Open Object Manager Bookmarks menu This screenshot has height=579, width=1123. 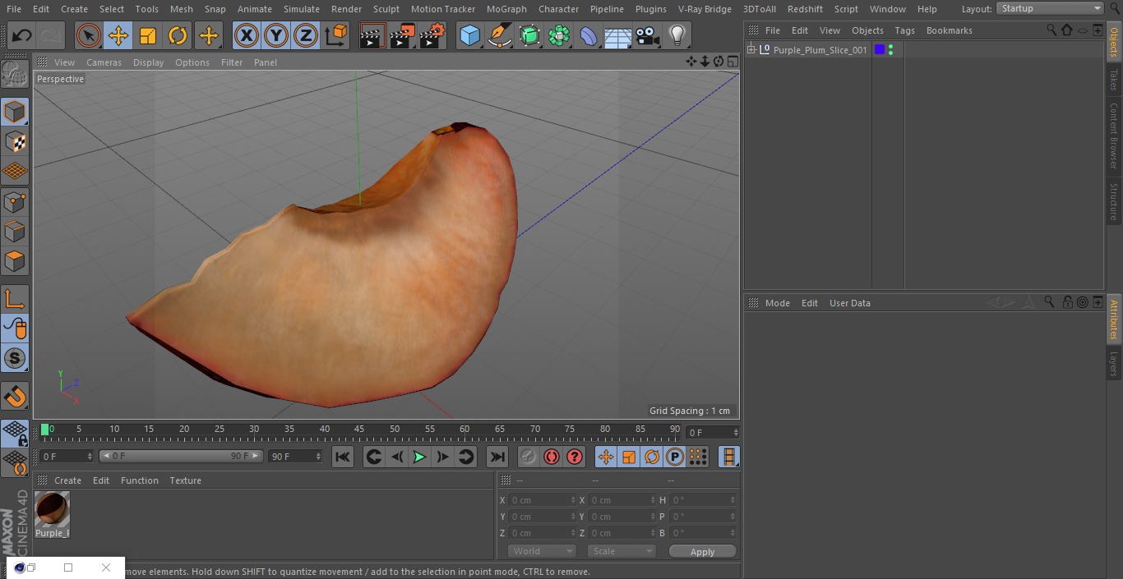click(x=949, y=30)
